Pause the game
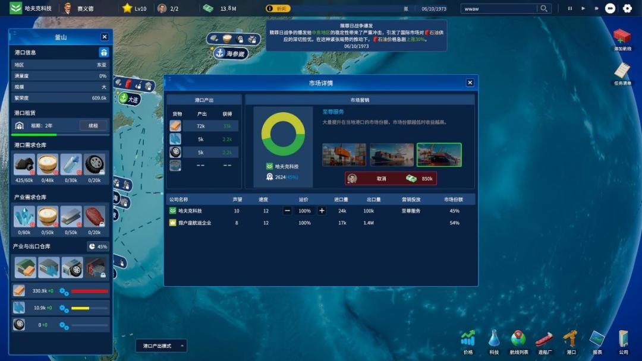642x361 pixels. [570, 8]
